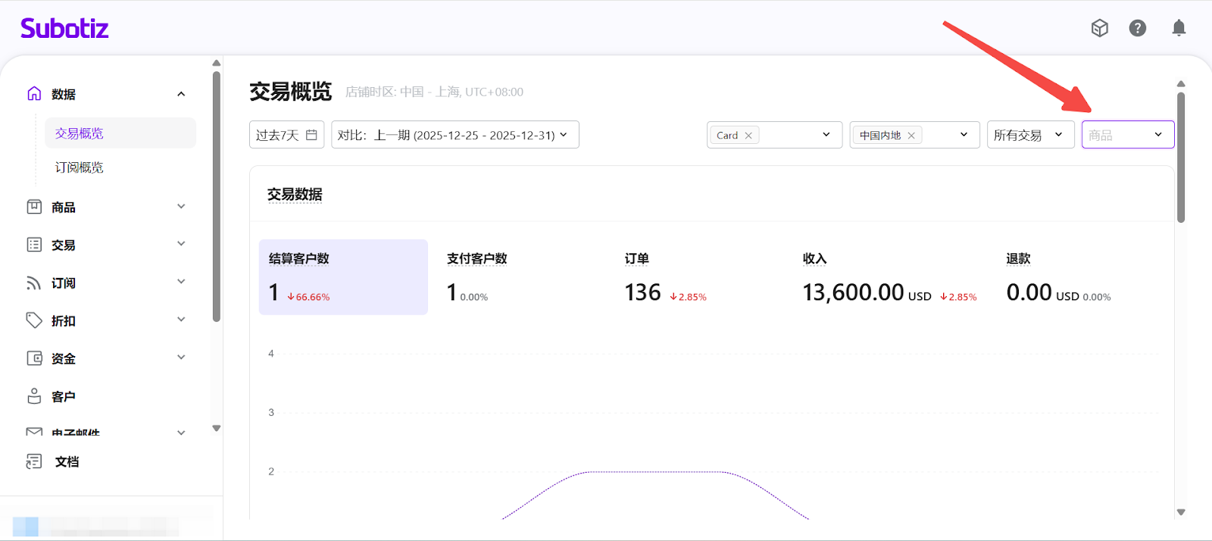Open the help question mark icon
The image size is (1212, 541).
click(x=1137, y=28)
